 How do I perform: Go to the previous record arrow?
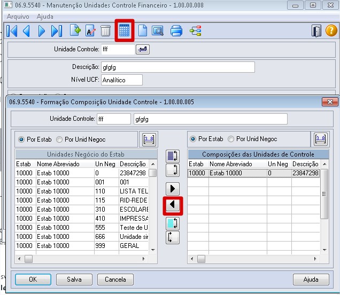point(26,31)
